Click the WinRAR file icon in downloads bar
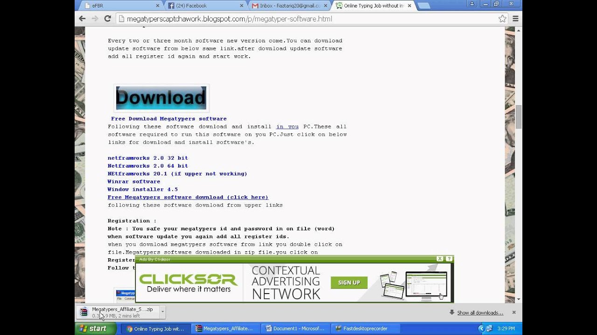The image size is (597, 335). point(83,312)
